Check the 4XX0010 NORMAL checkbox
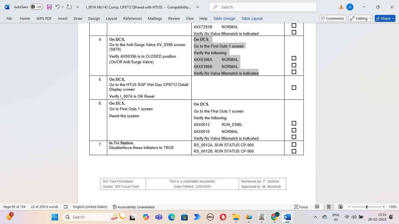This screenshot has height=224, width=399. coord(294,130)
